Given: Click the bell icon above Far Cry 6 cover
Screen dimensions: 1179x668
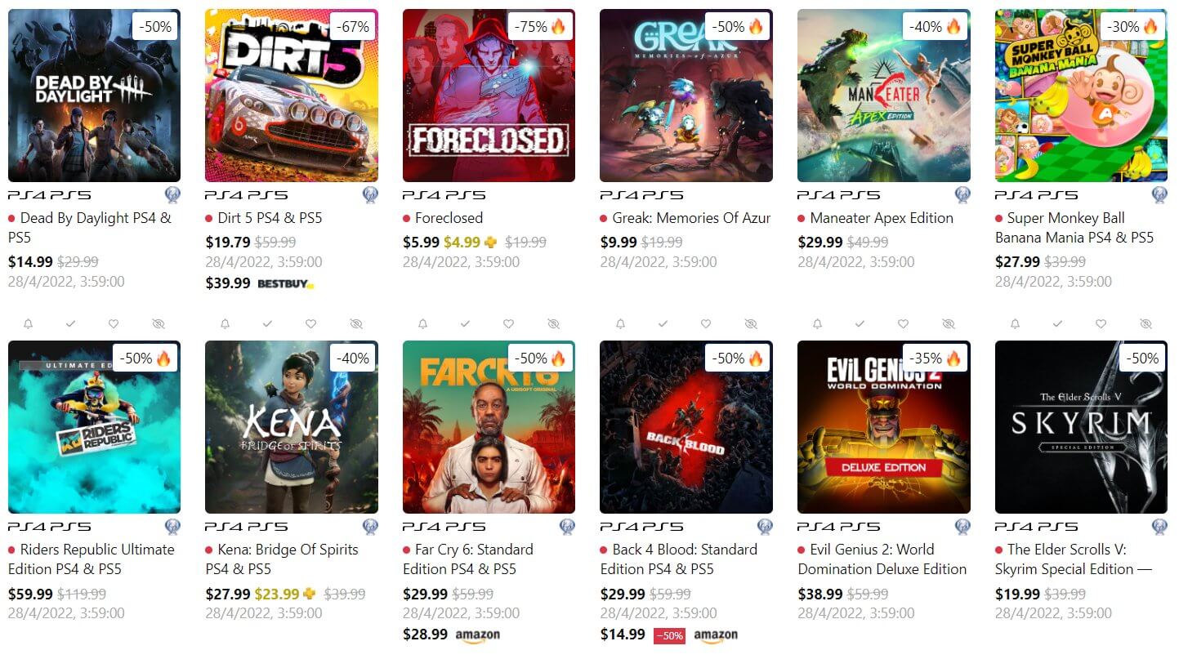Looking at the screenshot, I should (x=422, y=324).
